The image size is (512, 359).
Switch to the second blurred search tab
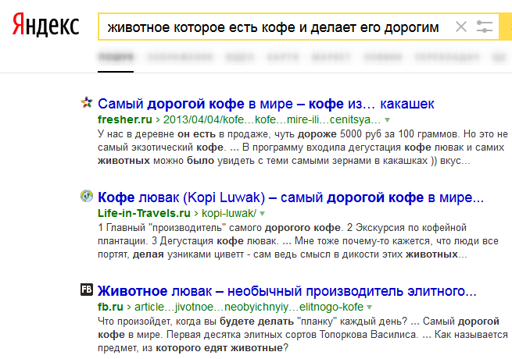180,57
